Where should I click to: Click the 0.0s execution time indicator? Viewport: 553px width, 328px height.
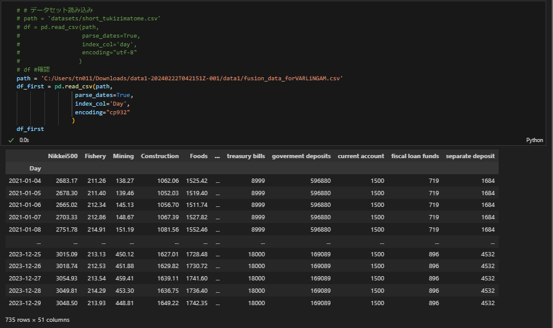[x=25, y=140]
